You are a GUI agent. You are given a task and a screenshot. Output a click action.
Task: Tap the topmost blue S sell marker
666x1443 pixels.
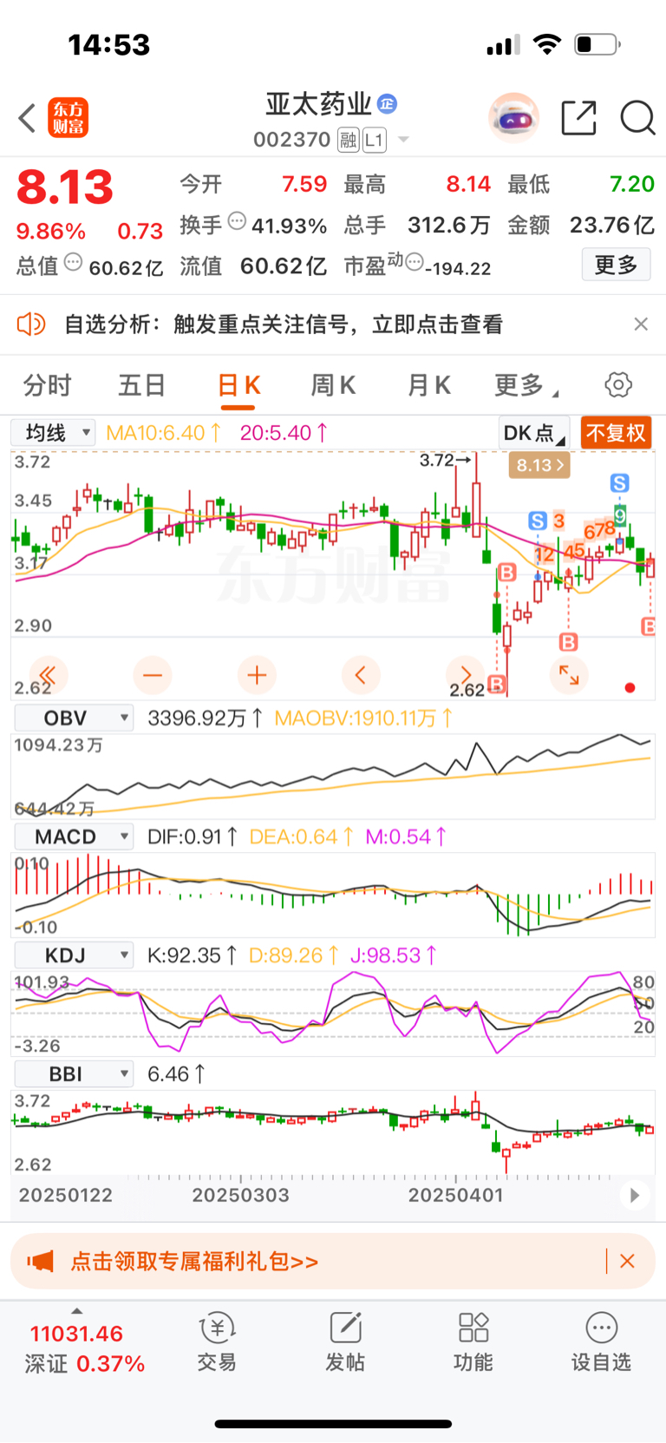coord(619,483)
